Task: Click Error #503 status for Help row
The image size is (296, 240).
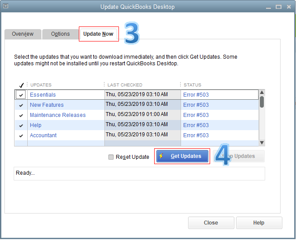Action: pyautogui.click(x=196, y=125)
